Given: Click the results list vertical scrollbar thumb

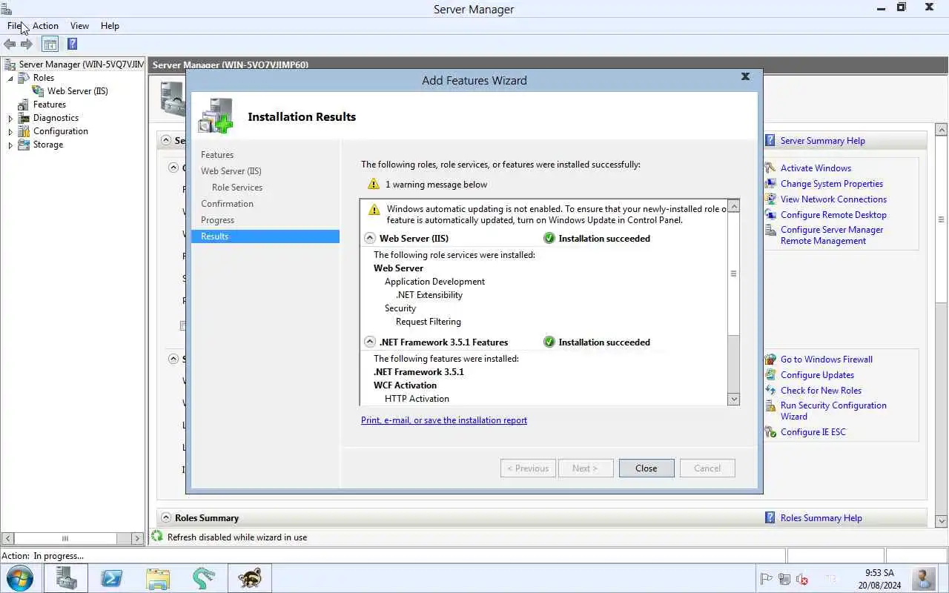Looking at the screenshot, I should point(734,274).
